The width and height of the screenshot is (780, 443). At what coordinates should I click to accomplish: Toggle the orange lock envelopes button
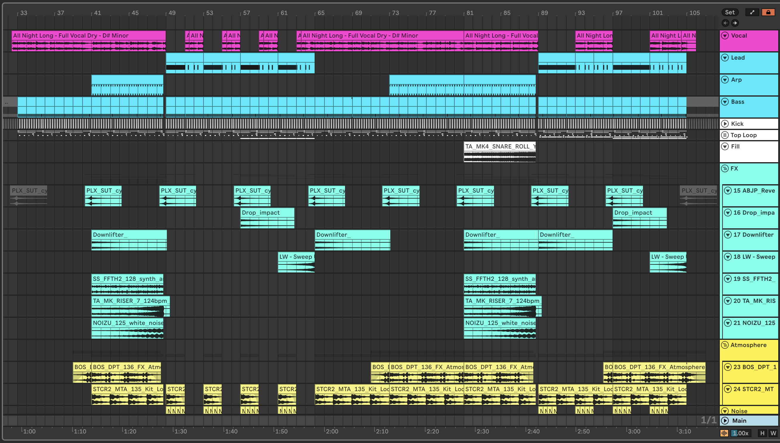(x=768, y=12)
